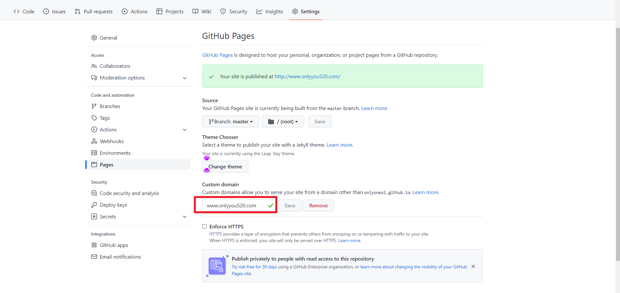The width and height of the screenshot is (620, 293).
Task: Click the General gear icon in sidebar
Action: (94, 38)
